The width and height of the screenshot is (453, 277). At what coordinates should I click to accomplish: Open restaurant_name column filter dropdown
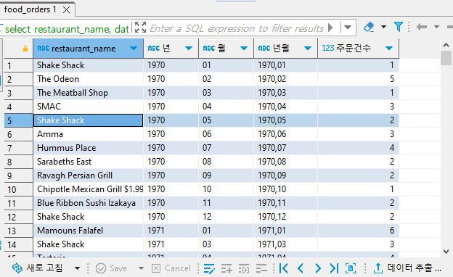pos(134,48)
